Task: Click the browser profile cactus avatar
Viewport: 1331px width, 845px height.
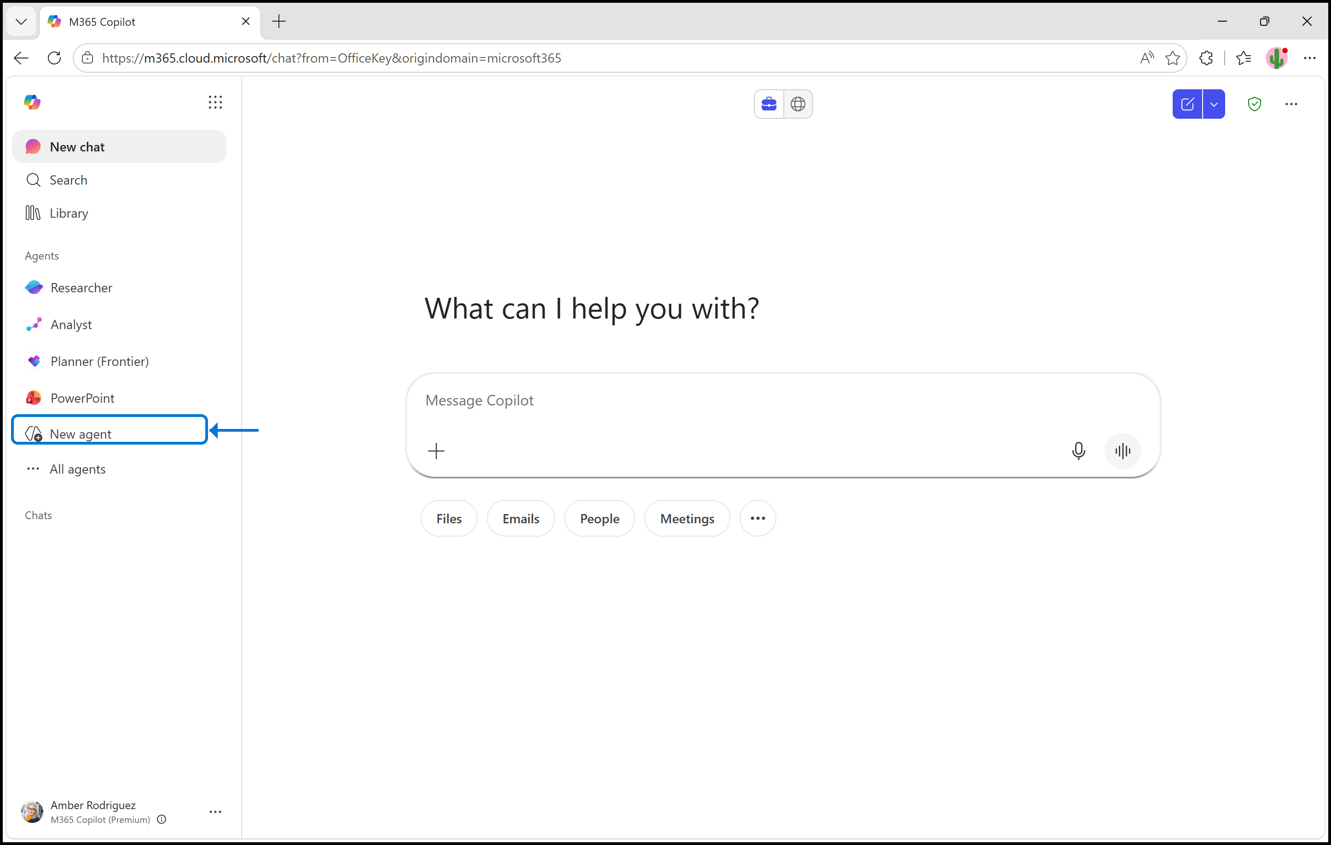Action: [1276, 58]
